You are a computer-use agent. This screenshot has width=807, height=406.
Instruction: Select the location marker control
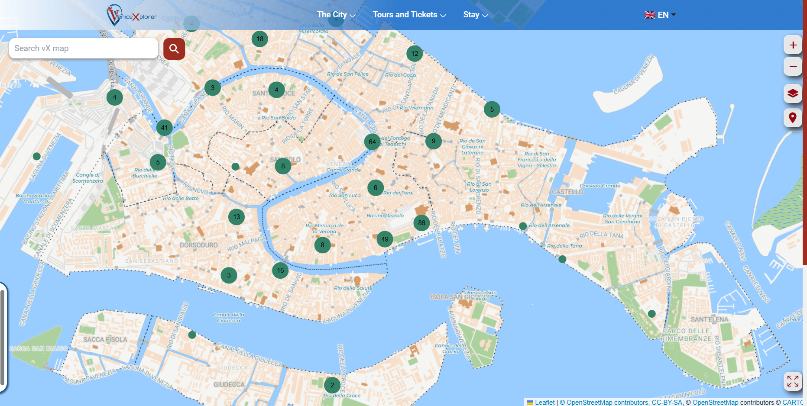[x=793, y=117]
